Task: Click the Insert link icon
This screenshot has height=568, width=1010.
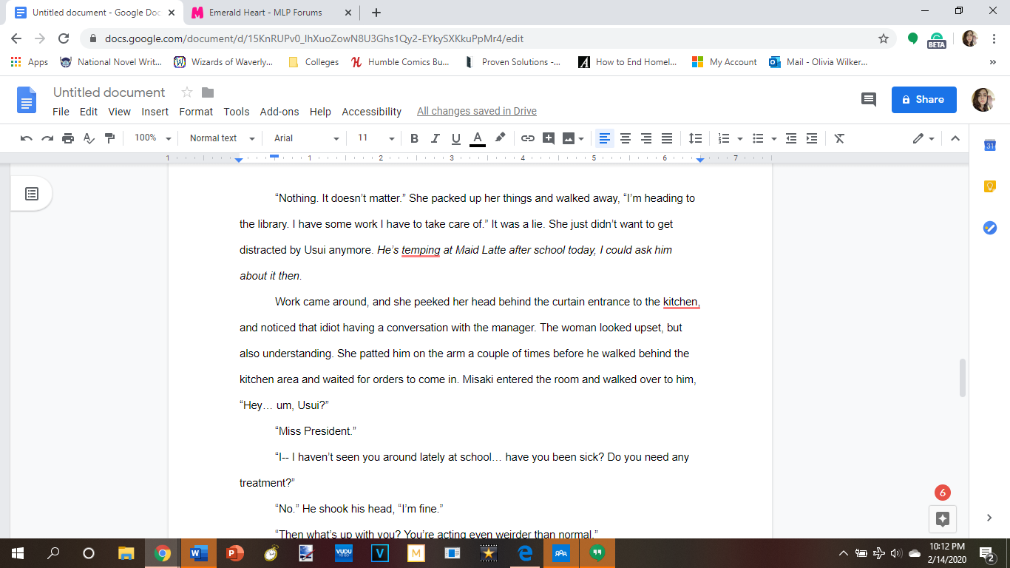Action: point(527,138)
